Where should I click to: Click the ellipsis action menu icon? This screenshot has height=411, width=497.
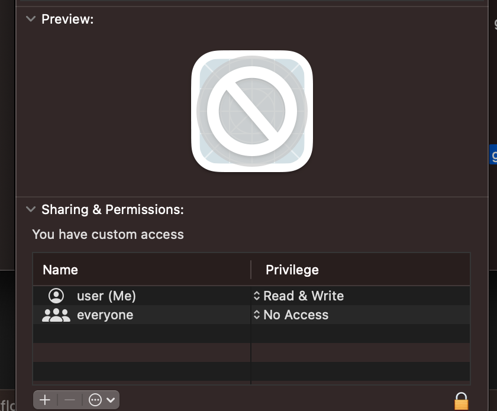coord(96,400)
